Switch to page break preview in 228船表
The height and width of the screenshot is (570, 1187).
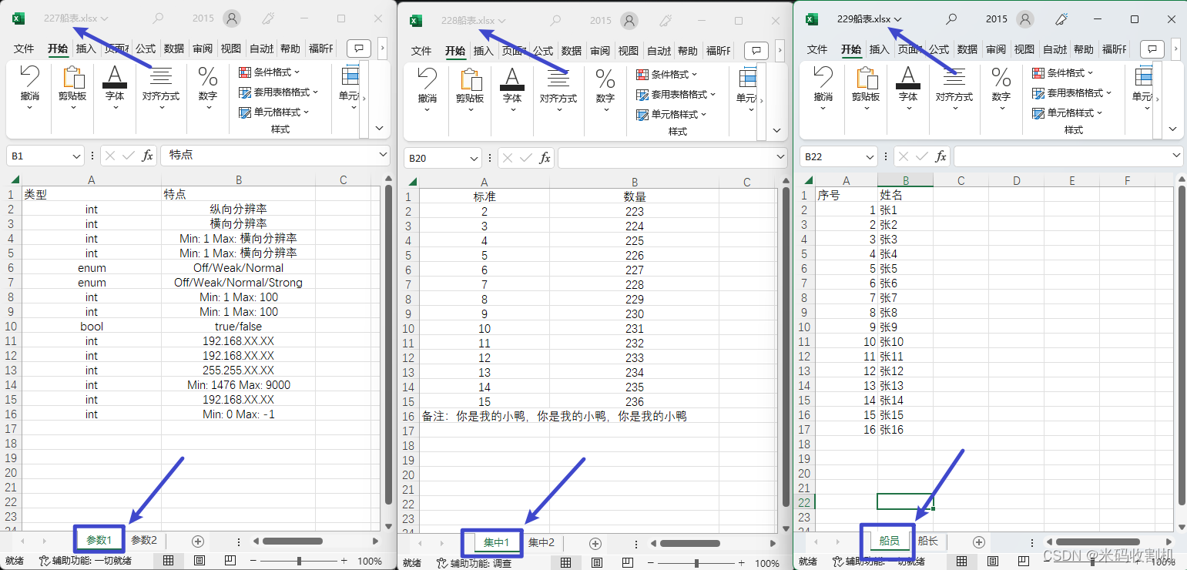tap(627, 563)
